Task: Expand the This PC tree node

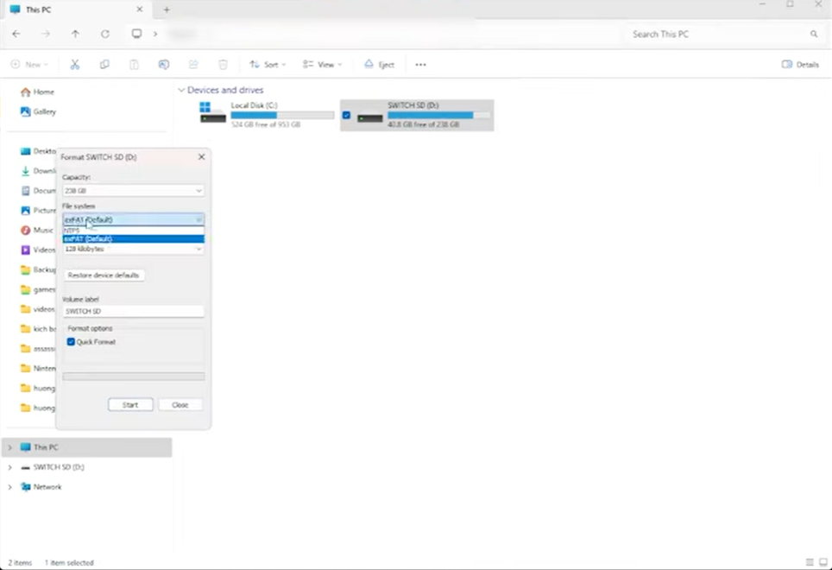Action: pos(9,447)
